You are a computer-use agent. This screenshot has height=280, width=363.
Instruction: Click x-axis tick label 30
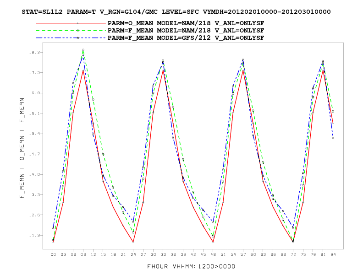tap(153, 254)
